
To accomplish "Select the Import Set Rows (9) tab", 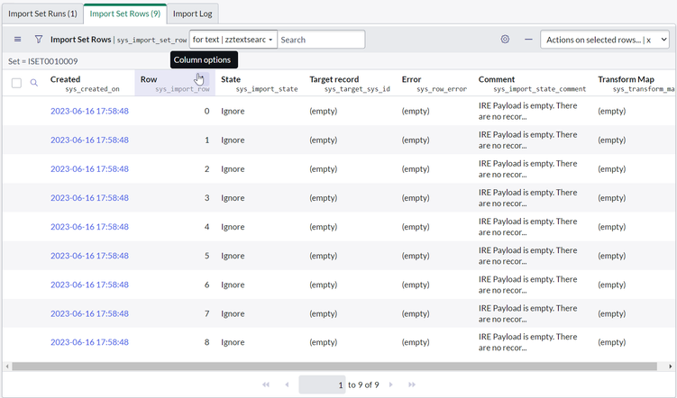I will [124, 14].
